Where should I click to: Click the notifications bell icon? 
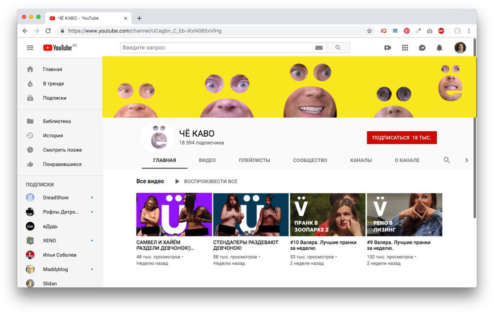tap(439, 48)
